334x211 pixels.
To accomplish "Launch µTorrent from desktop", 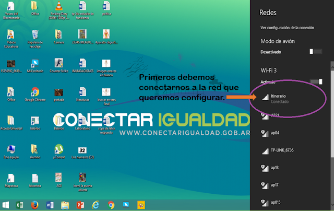I will 59,152.
